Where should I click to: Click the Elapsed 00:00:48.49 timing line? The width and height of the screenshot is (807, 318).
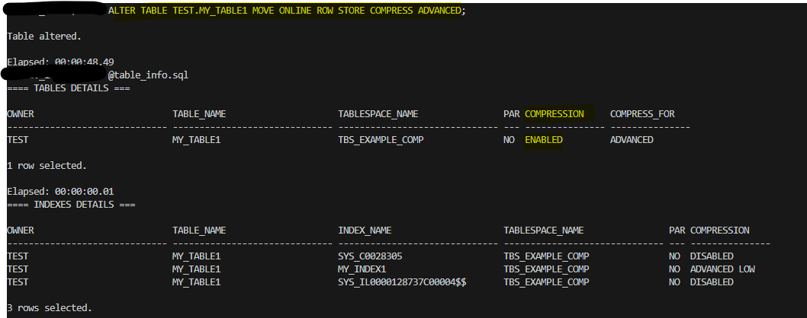(60, 62)
